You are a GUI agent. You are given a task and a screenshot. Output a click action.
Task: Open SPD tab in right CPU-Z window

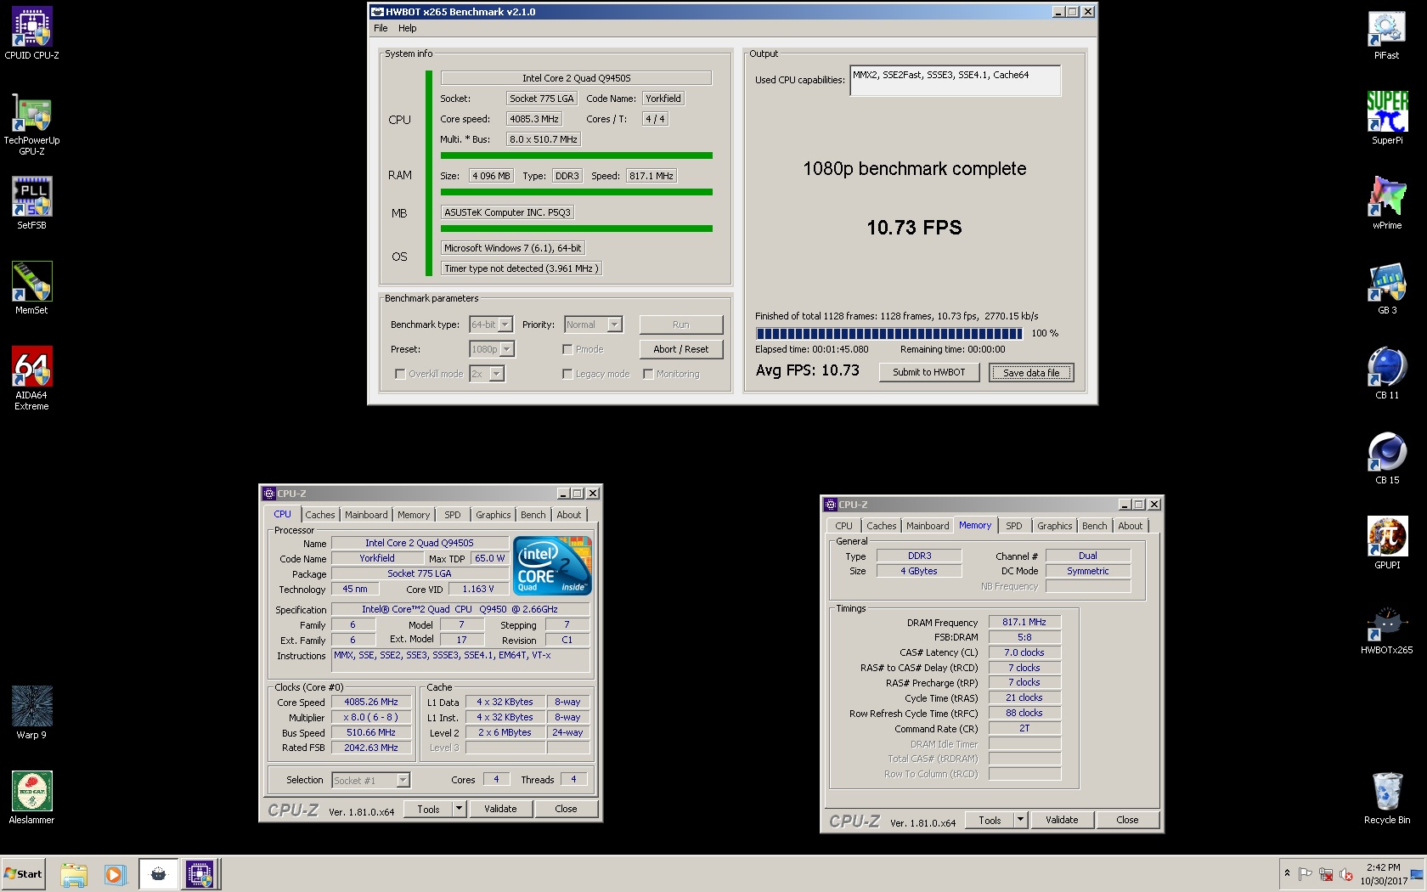click(1014, 526)
